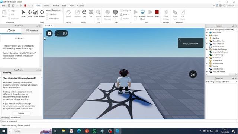This screenshot has width=238, height=134.
Task: Open the Lock dropdown arrow
Action: 129,15
